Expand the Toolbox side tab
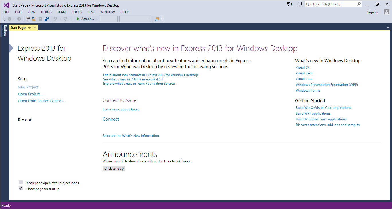Viewport: 392px width, 209px height. click(5, 31)
